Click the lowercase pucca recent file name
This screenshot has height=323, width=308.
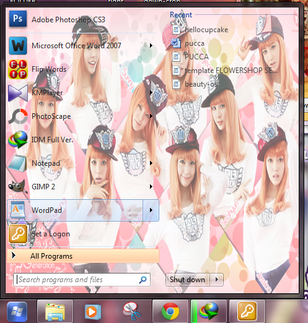click(195, 44)
